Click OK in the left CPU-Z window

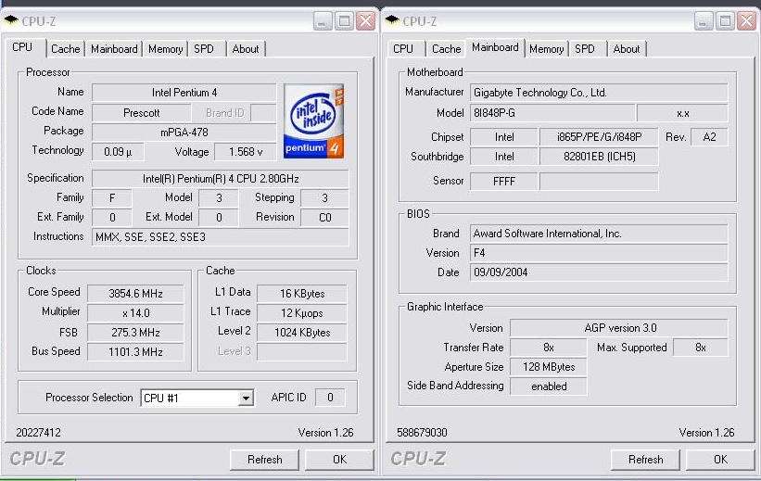click(x=340, y=459)
